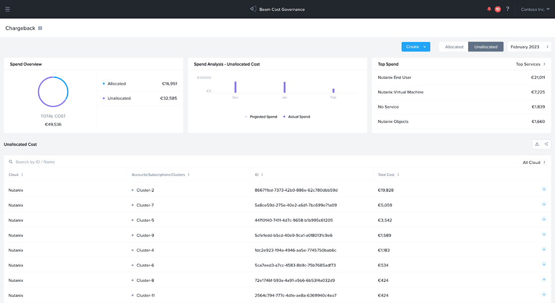Expand the Cluster-2 row details

[x=544, y=189]
